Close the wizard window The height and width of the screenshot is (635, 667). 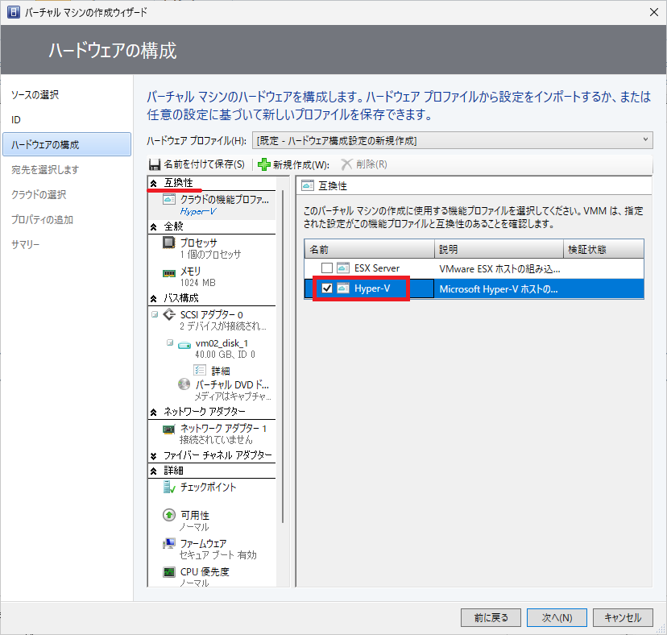(x=654, y=12)
